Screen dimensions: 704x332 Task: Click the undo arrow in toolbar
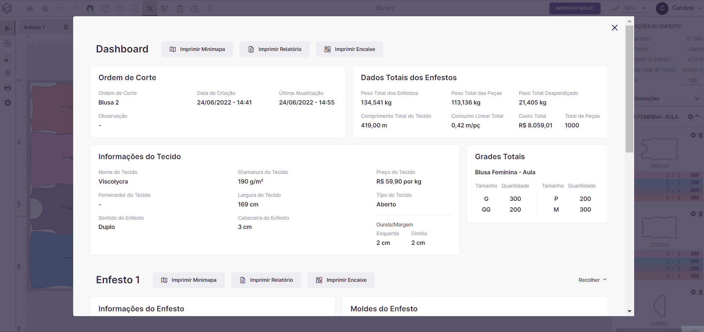pos(60,8)
